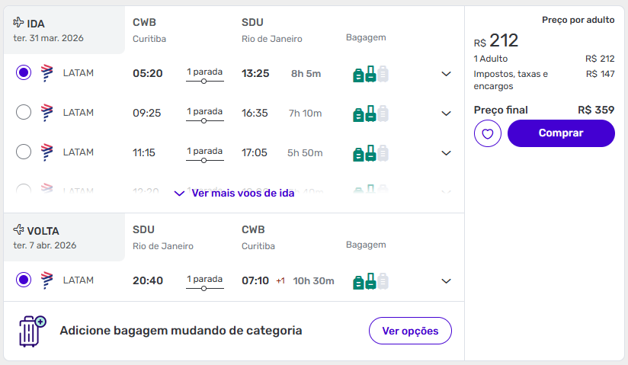Select the 05:20 LATAM outbound flight
The image size is (628, 365).
(x=24, y=73)
